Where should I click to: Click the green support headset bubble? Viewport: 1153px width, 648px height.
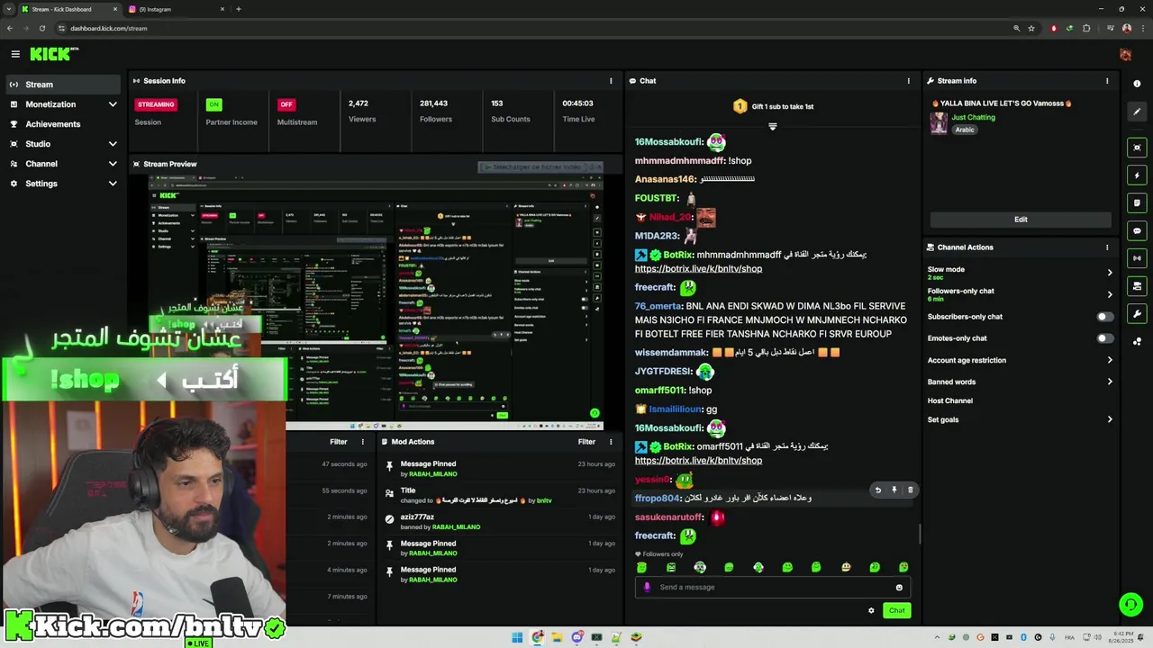coord(1130,605)
